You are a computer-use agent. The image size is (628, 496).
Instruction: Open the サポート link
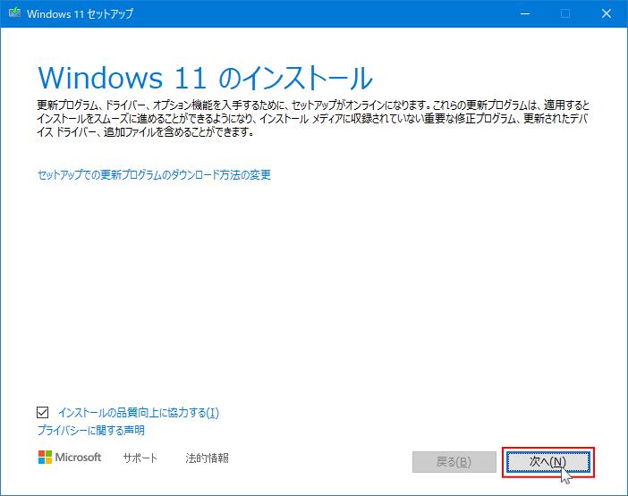(x=140, y=458)
